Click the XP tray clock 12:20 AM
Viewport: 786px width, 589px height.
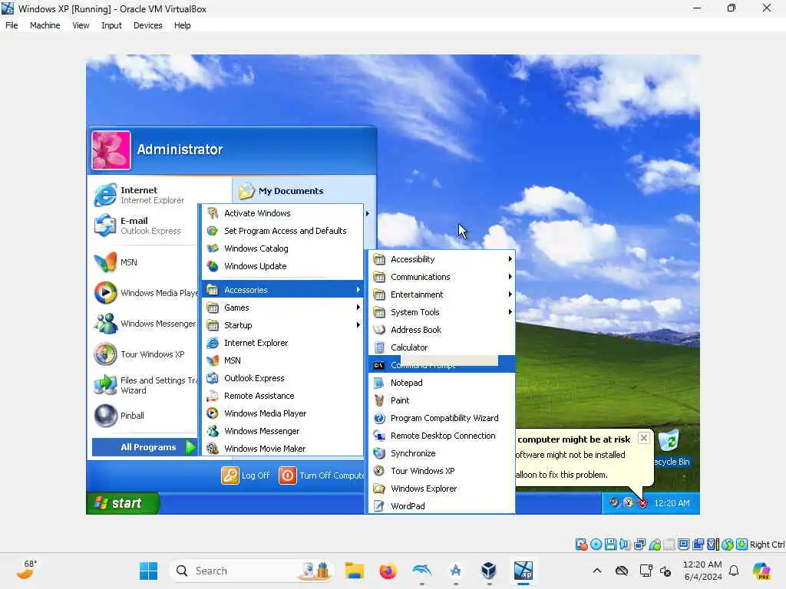672,503
